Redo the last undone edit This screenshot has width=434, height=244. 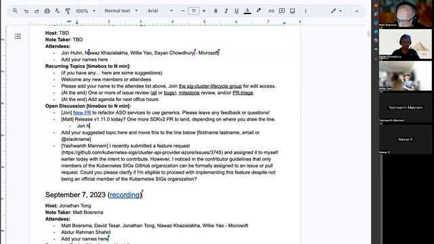37,11
